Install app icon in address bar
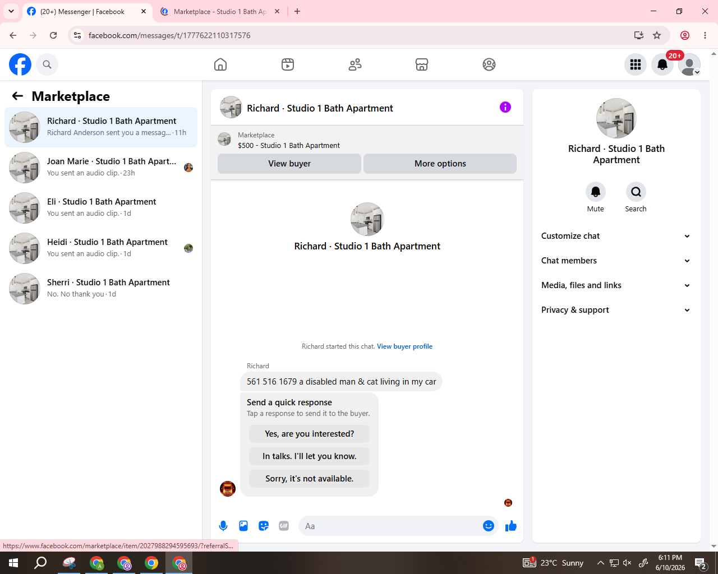The width and height of the screenshot is (718, 574). coord(639,35)
